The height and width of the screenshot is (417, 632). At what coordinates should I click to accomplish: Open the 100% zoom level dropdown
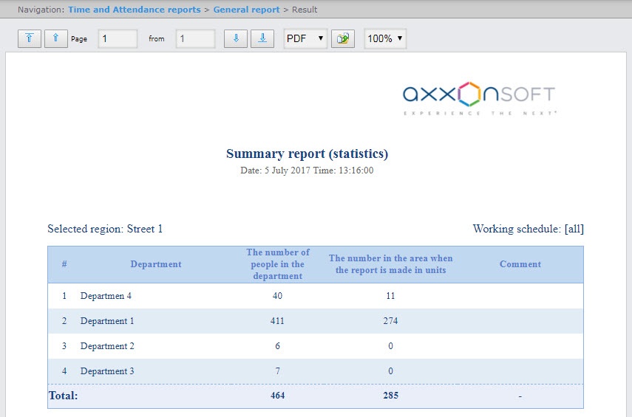pyautogui.click(x=384, y=38)
